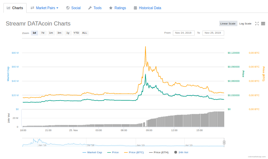
Task: Click navigator timeline at Jul '18
Action: coord(91,145)
